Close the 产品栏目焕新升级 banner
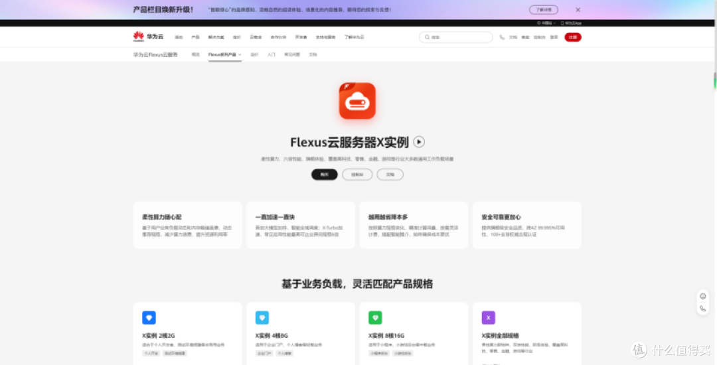 point(578,9)
